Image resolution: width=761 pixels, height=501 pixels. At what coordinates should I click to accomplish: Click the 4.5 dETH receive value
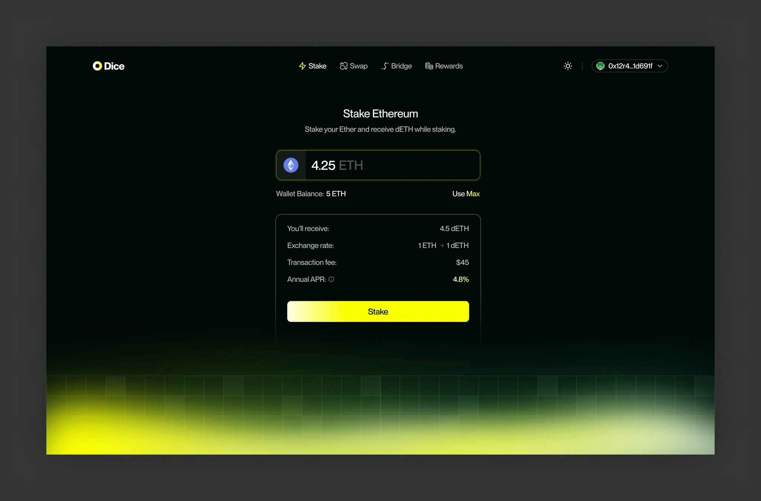pos(454,228)
